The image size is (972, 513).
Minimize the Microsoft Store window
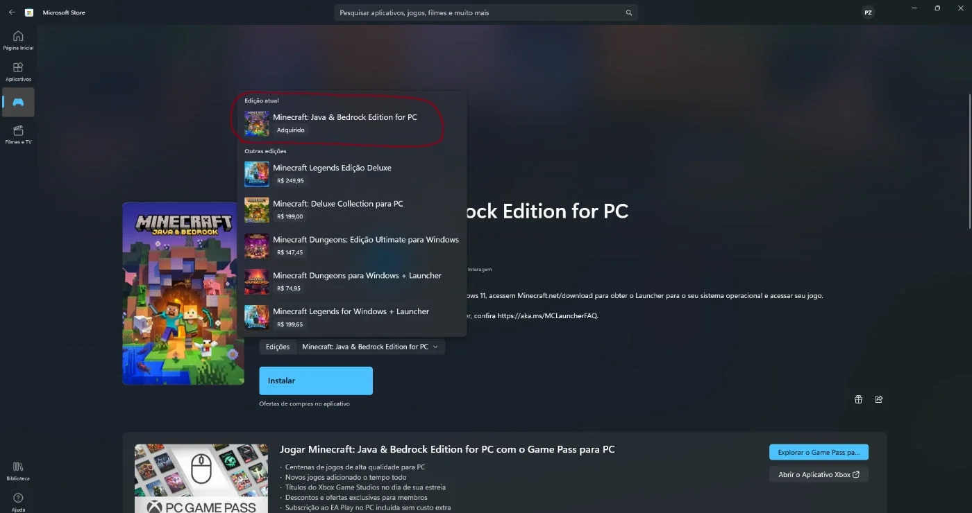pyautogui.click(x=914, y=8)
